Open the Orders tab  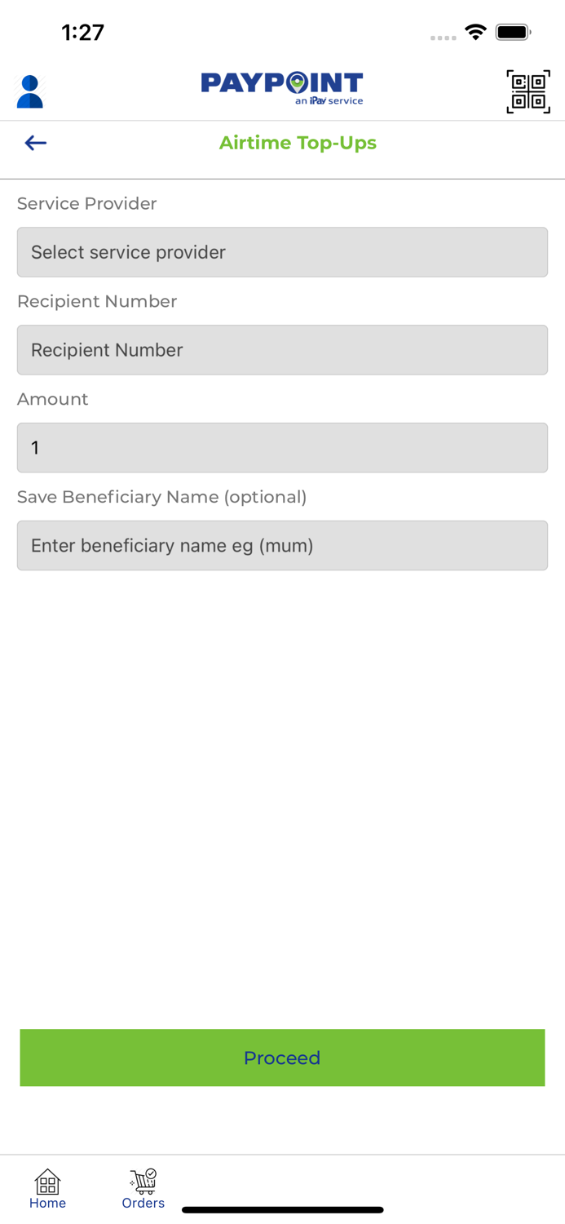tap(143, 1188)
